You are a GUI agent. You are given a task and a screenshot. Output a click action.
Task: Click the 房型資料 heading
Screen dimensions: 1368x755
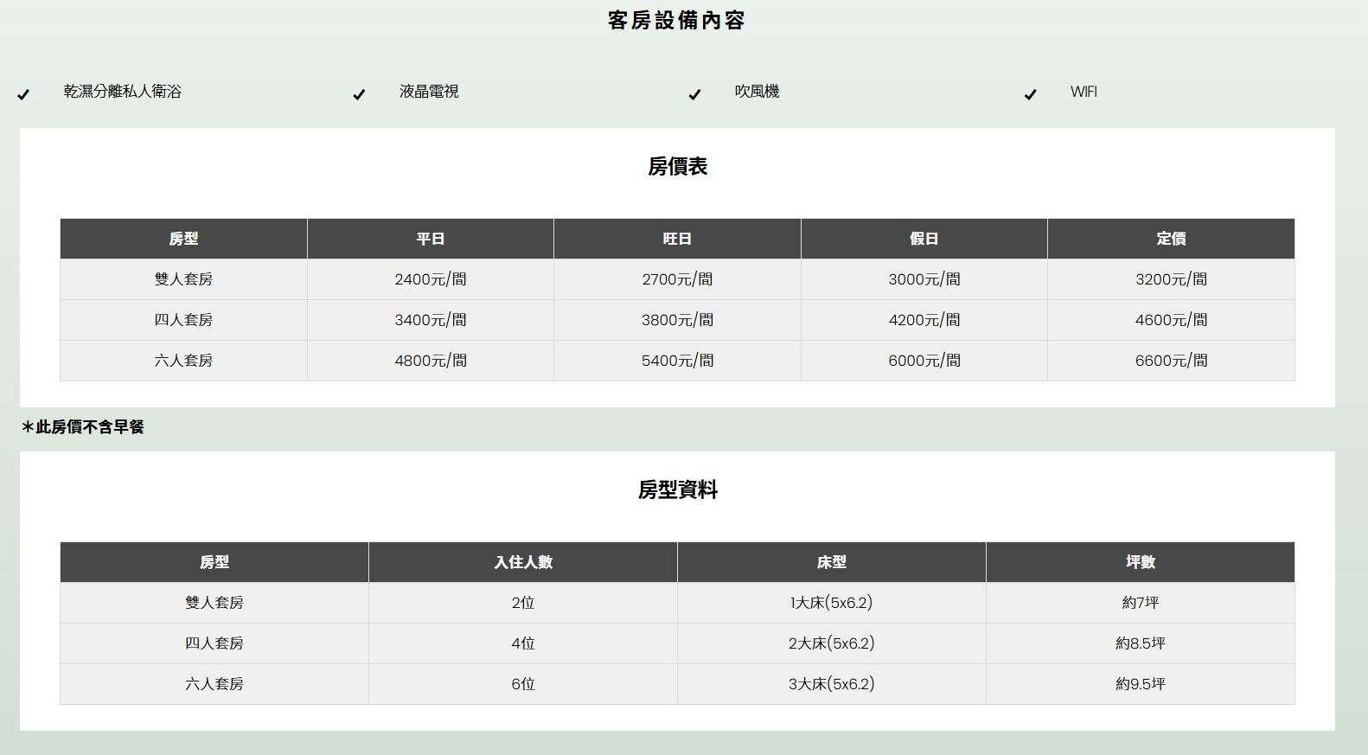(x=677, y=489)
